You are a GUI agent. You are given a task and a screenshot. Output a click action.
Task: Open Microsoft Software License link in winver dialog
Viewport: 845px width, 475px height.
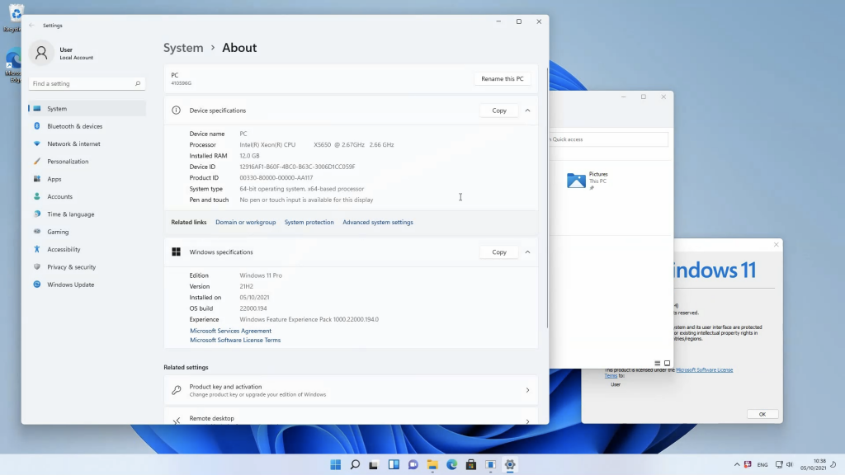point(704,370)
